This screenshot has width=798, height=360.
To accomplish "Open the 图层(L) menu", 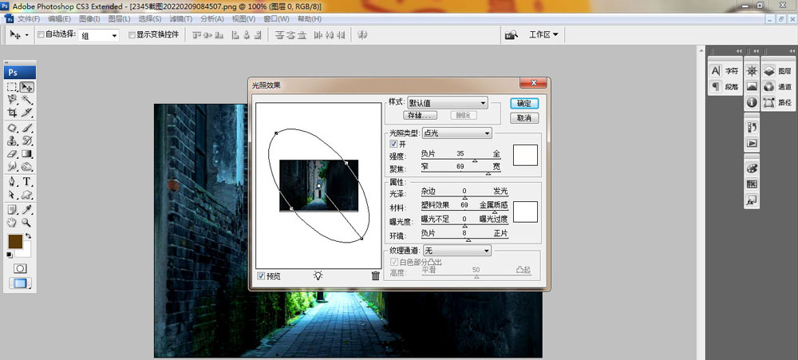I will (119, 19).
